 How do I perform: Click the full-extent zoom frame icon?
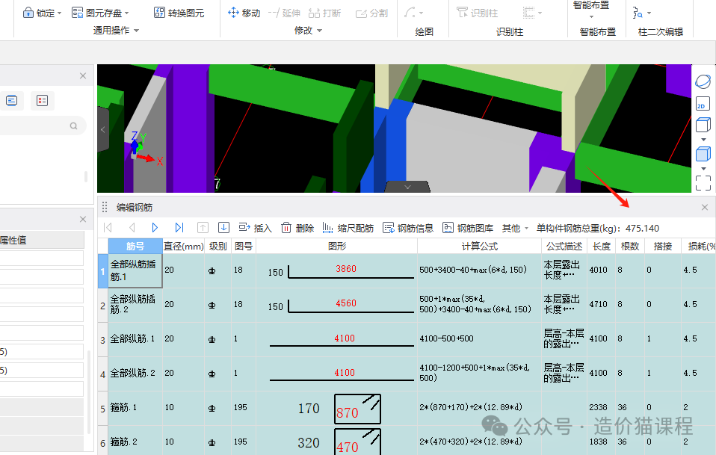pos(703,182)
